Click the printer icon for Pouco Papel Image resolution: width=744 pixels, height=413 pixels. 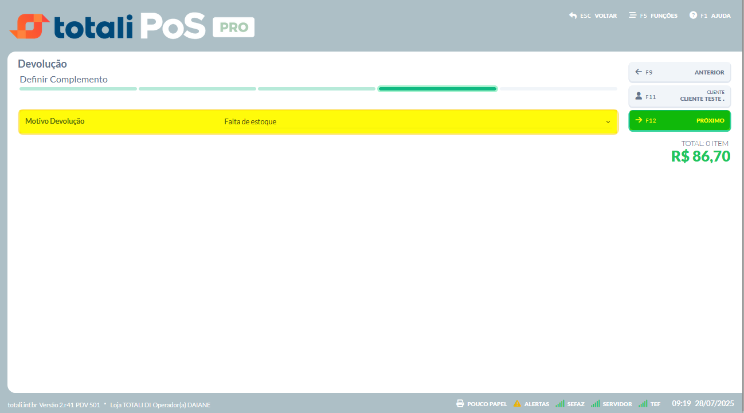click(460, 404)
